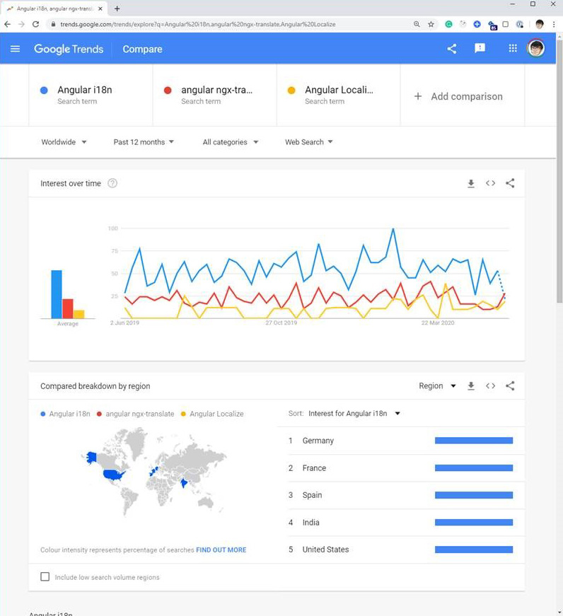Go forward in browser history
563x616 pixels.
coord(22,24)
